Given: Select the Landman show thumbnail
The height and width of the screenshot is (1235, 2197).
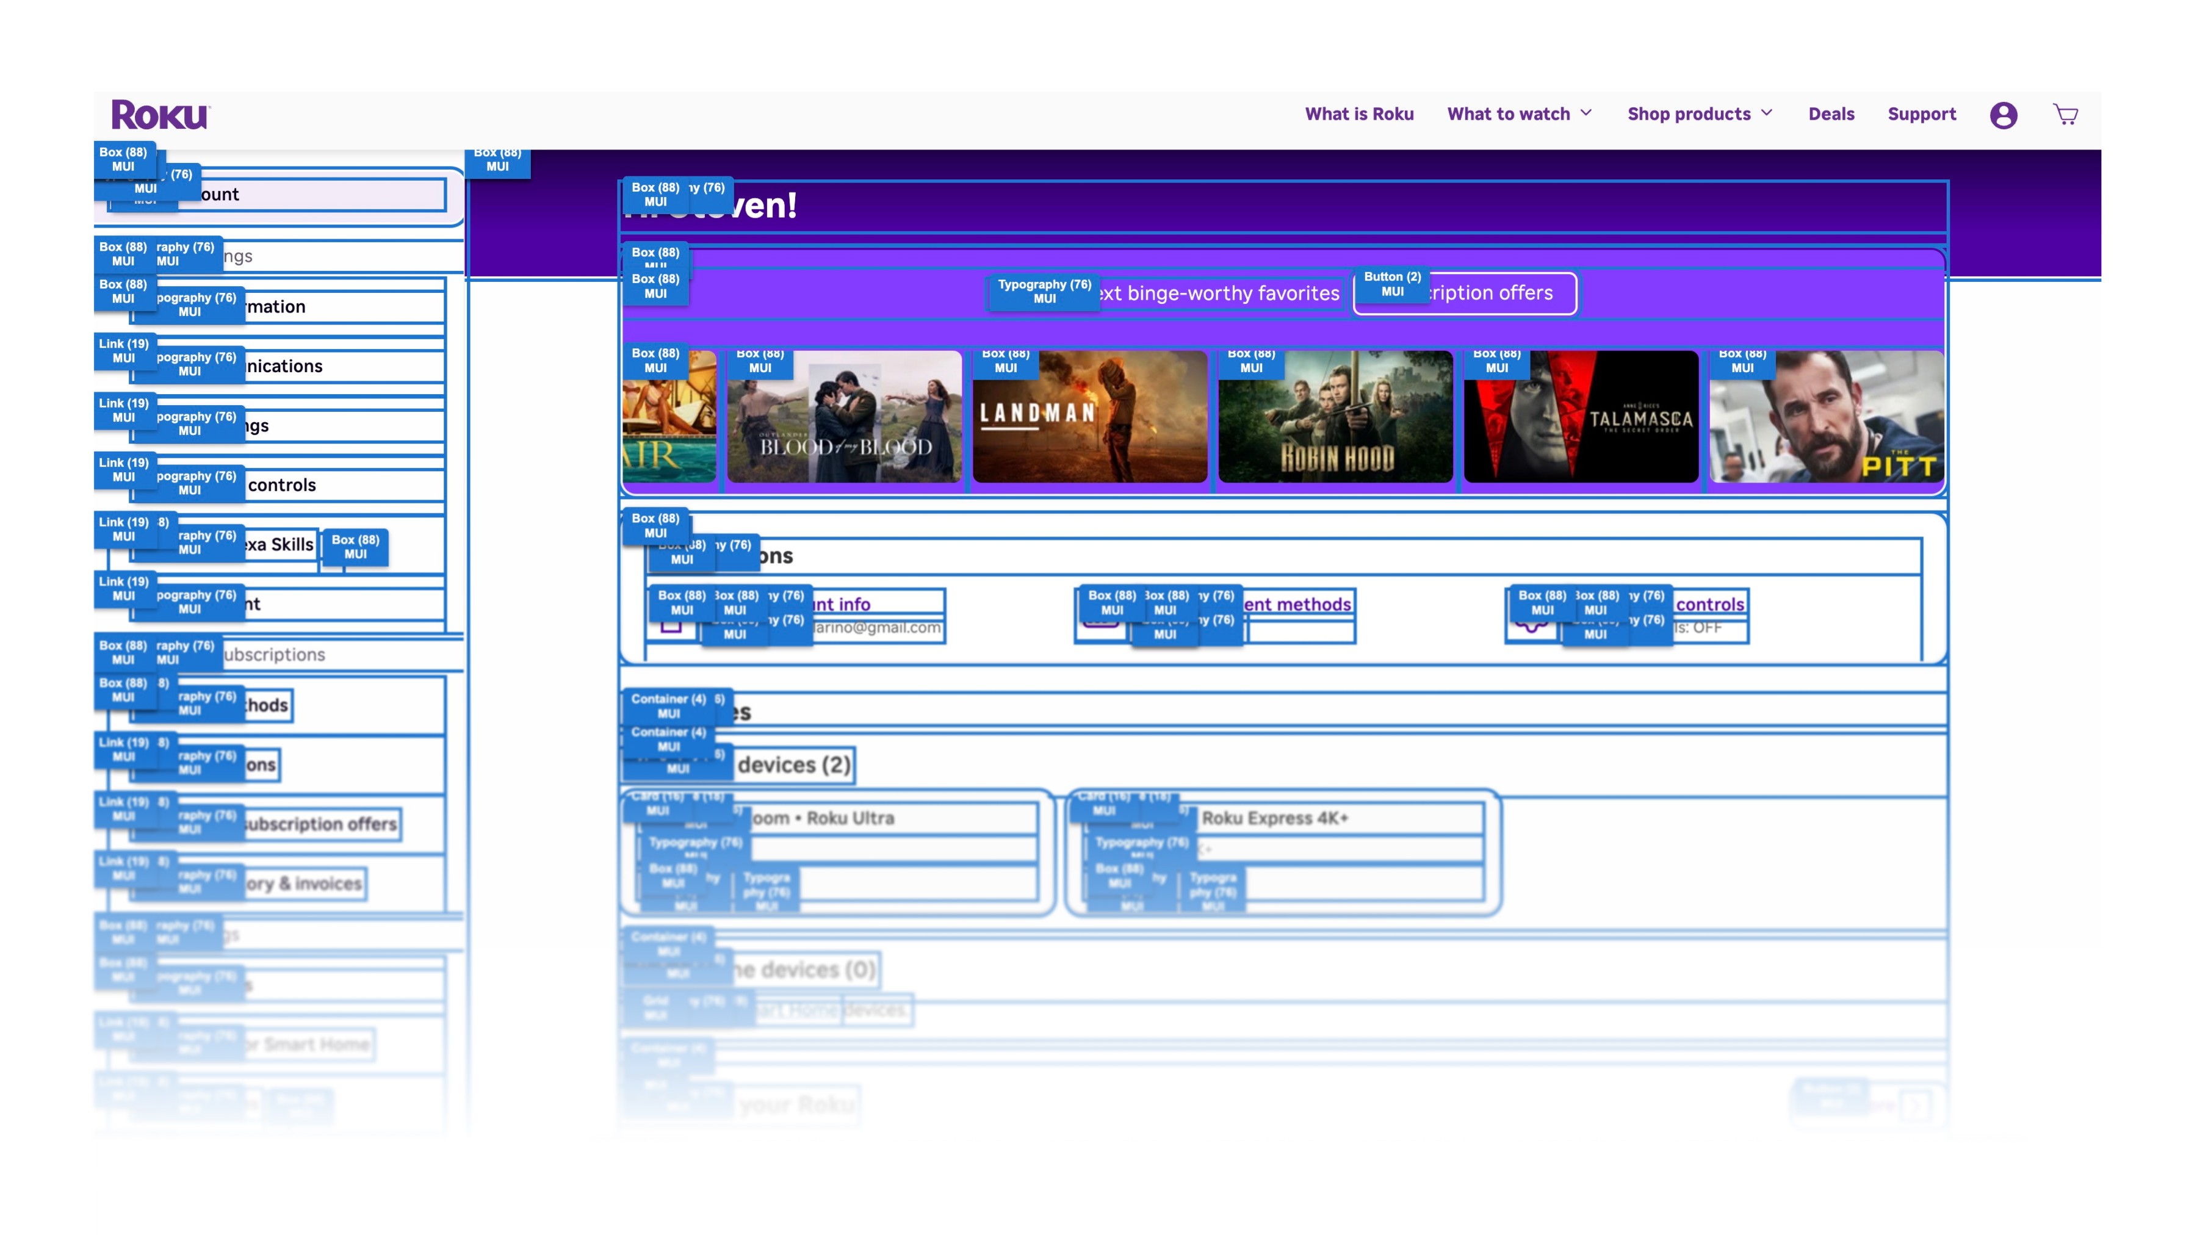Looking at the screenshot, I should click(x=1089, y=417).
